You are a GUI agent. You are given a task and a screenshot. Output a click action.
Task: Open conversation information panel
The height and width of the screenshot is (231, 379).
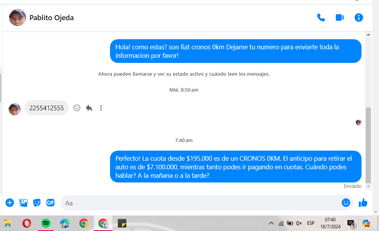click(358, 17)
